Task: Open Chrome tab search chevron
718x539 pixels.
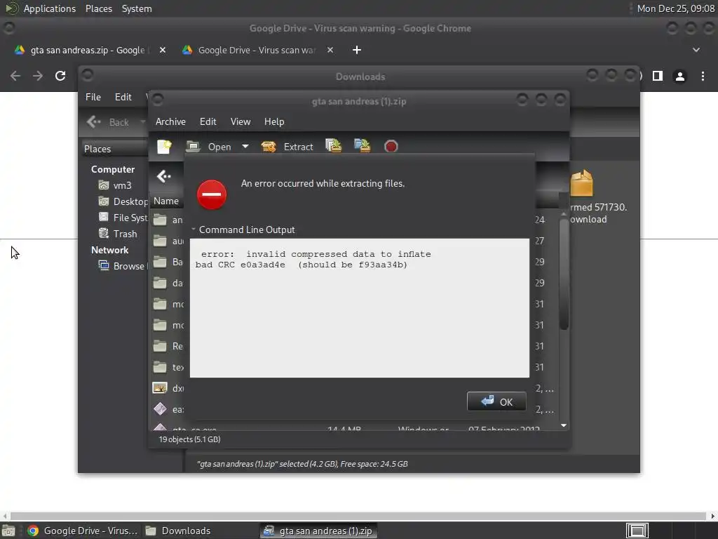Action: click(696, 50)
